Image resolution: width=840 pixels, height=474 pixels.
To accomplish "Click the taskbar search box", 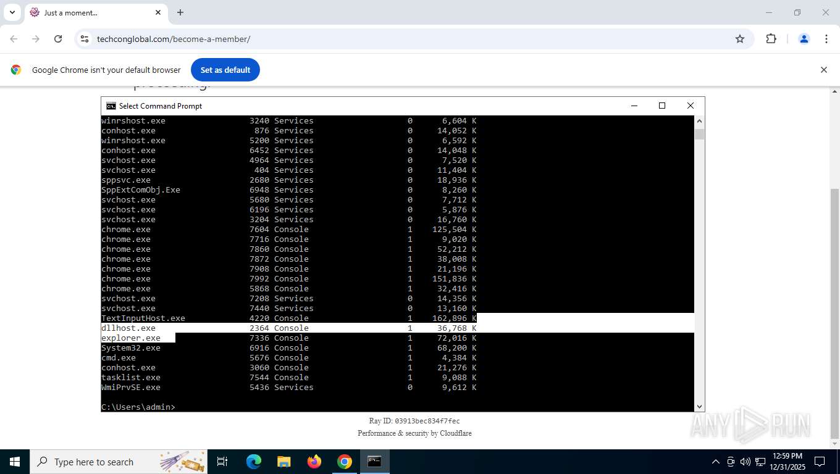I will pyautogui.click(x=119, y=462).
